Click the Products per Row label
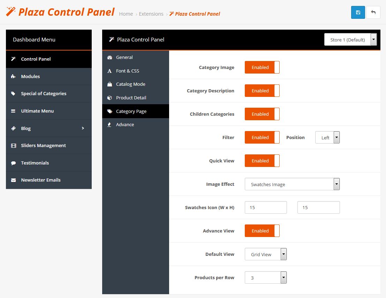The image size is (386, 298). click(x=214, y=277)
